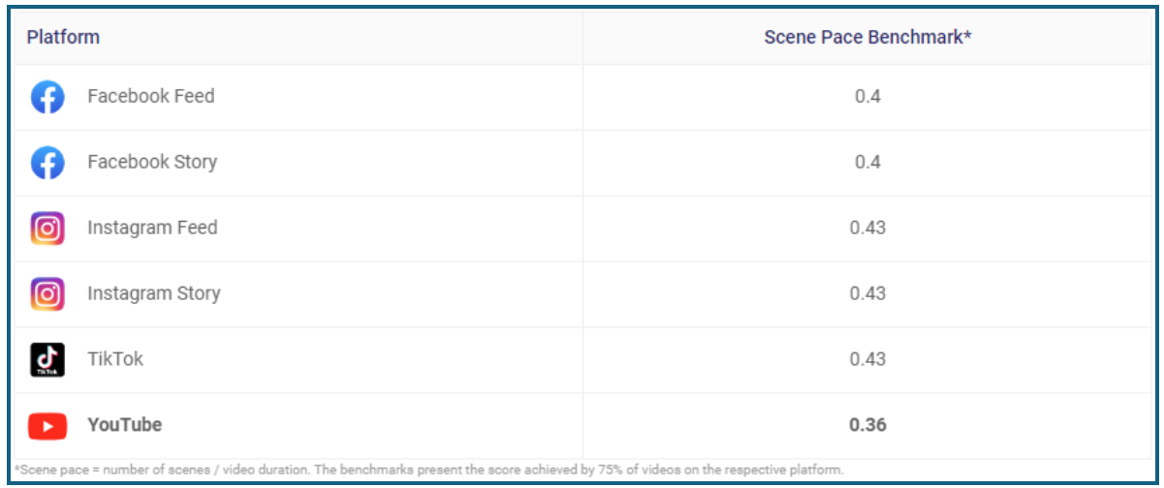
Task: Click the TikTok platform name
Action: pos(115,359)
